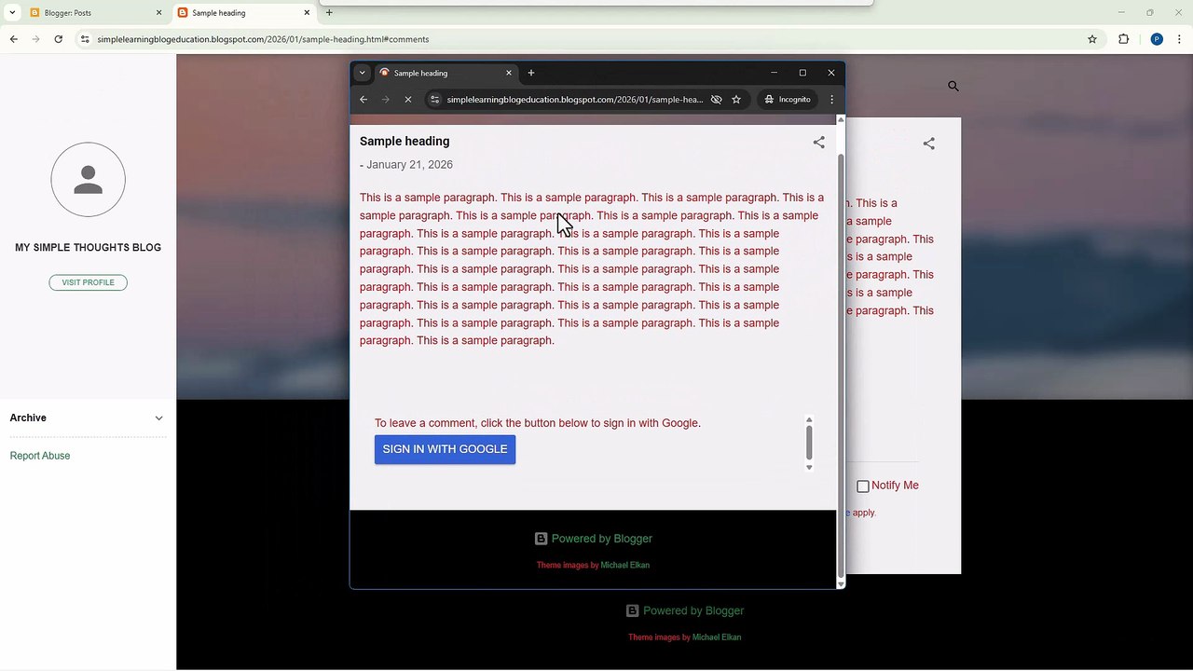Open a new tab in main Chrome window

(329, 13)
